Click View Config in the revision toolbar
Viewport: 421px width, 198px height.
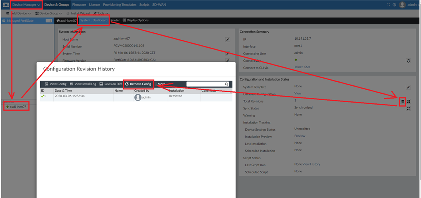(56, 84)
